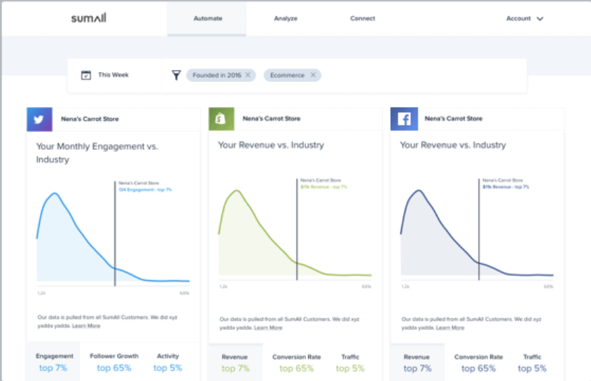
Task: Select Follower Growth top 65% tab
Action: (114, 362)
